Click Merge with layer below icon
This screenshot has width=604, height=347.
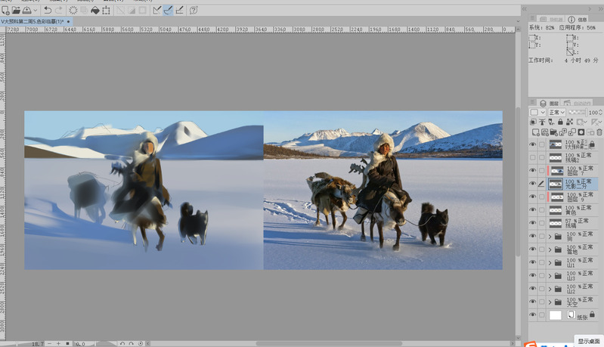click(572, 132)
